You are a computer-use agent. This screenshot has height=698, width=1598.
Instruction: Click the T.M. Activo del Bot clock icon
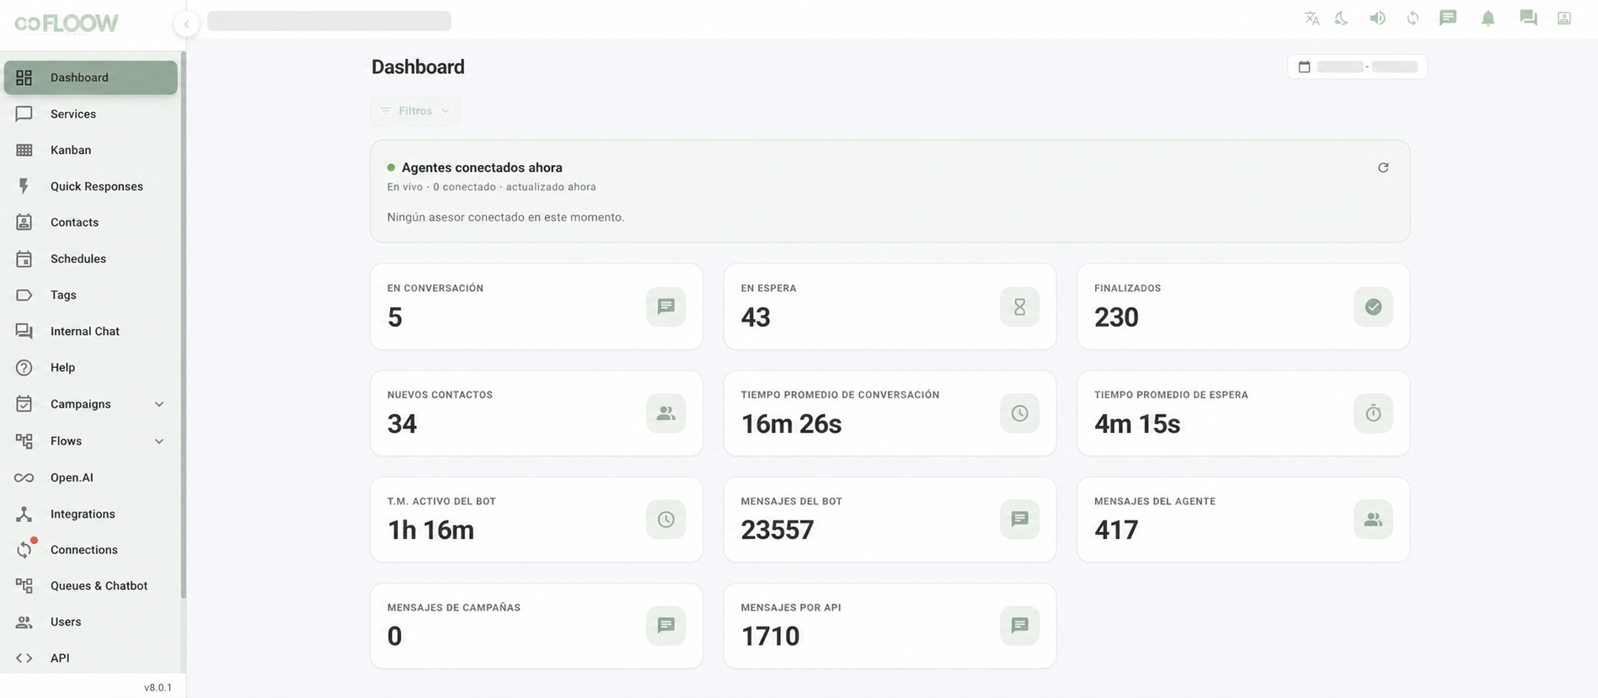pyautogui.click(x=666, y=520)
